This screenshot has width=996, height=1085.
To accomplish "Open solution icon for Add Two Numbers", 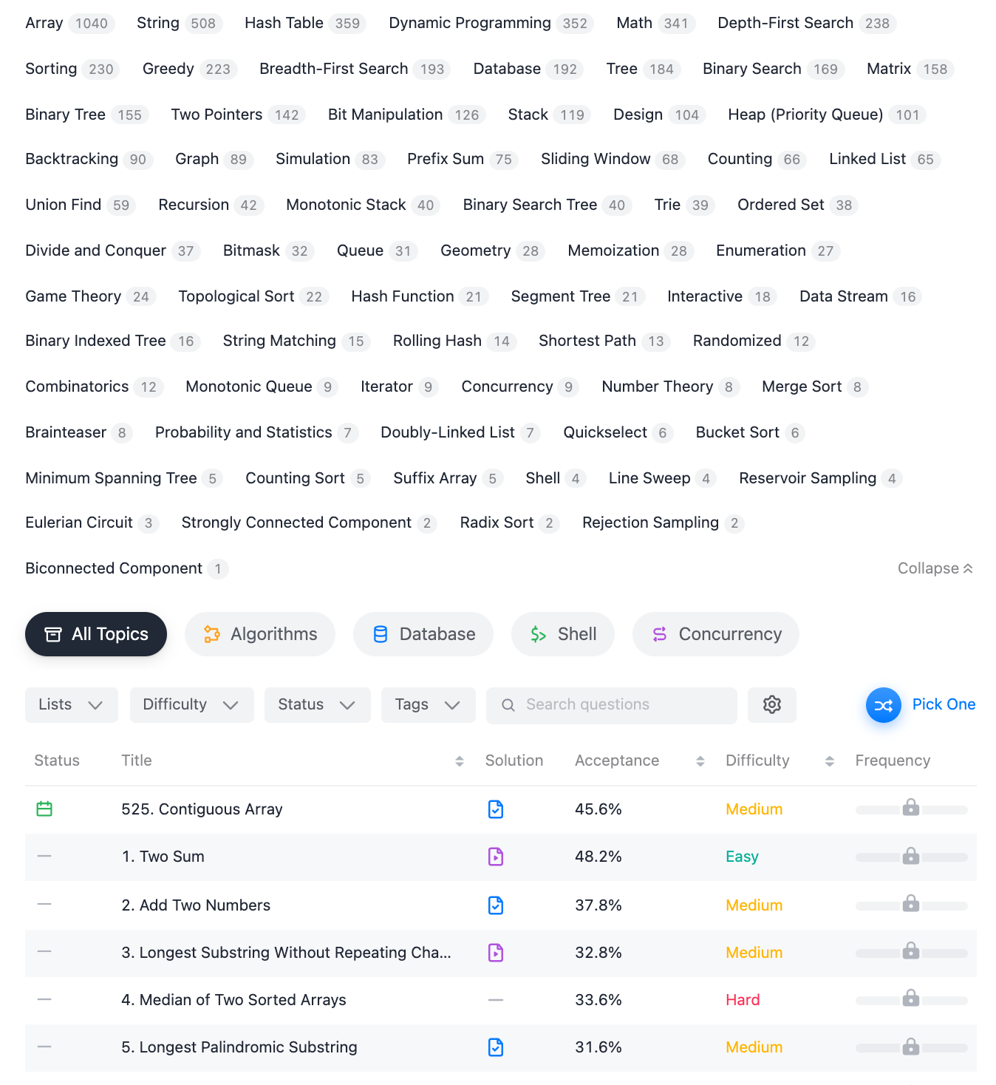I will [x=496, y=905].
